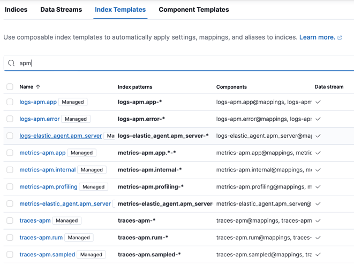Focus the template search field containing apm
This screenshot has height=267, width=354.
[x=182, y=63]
